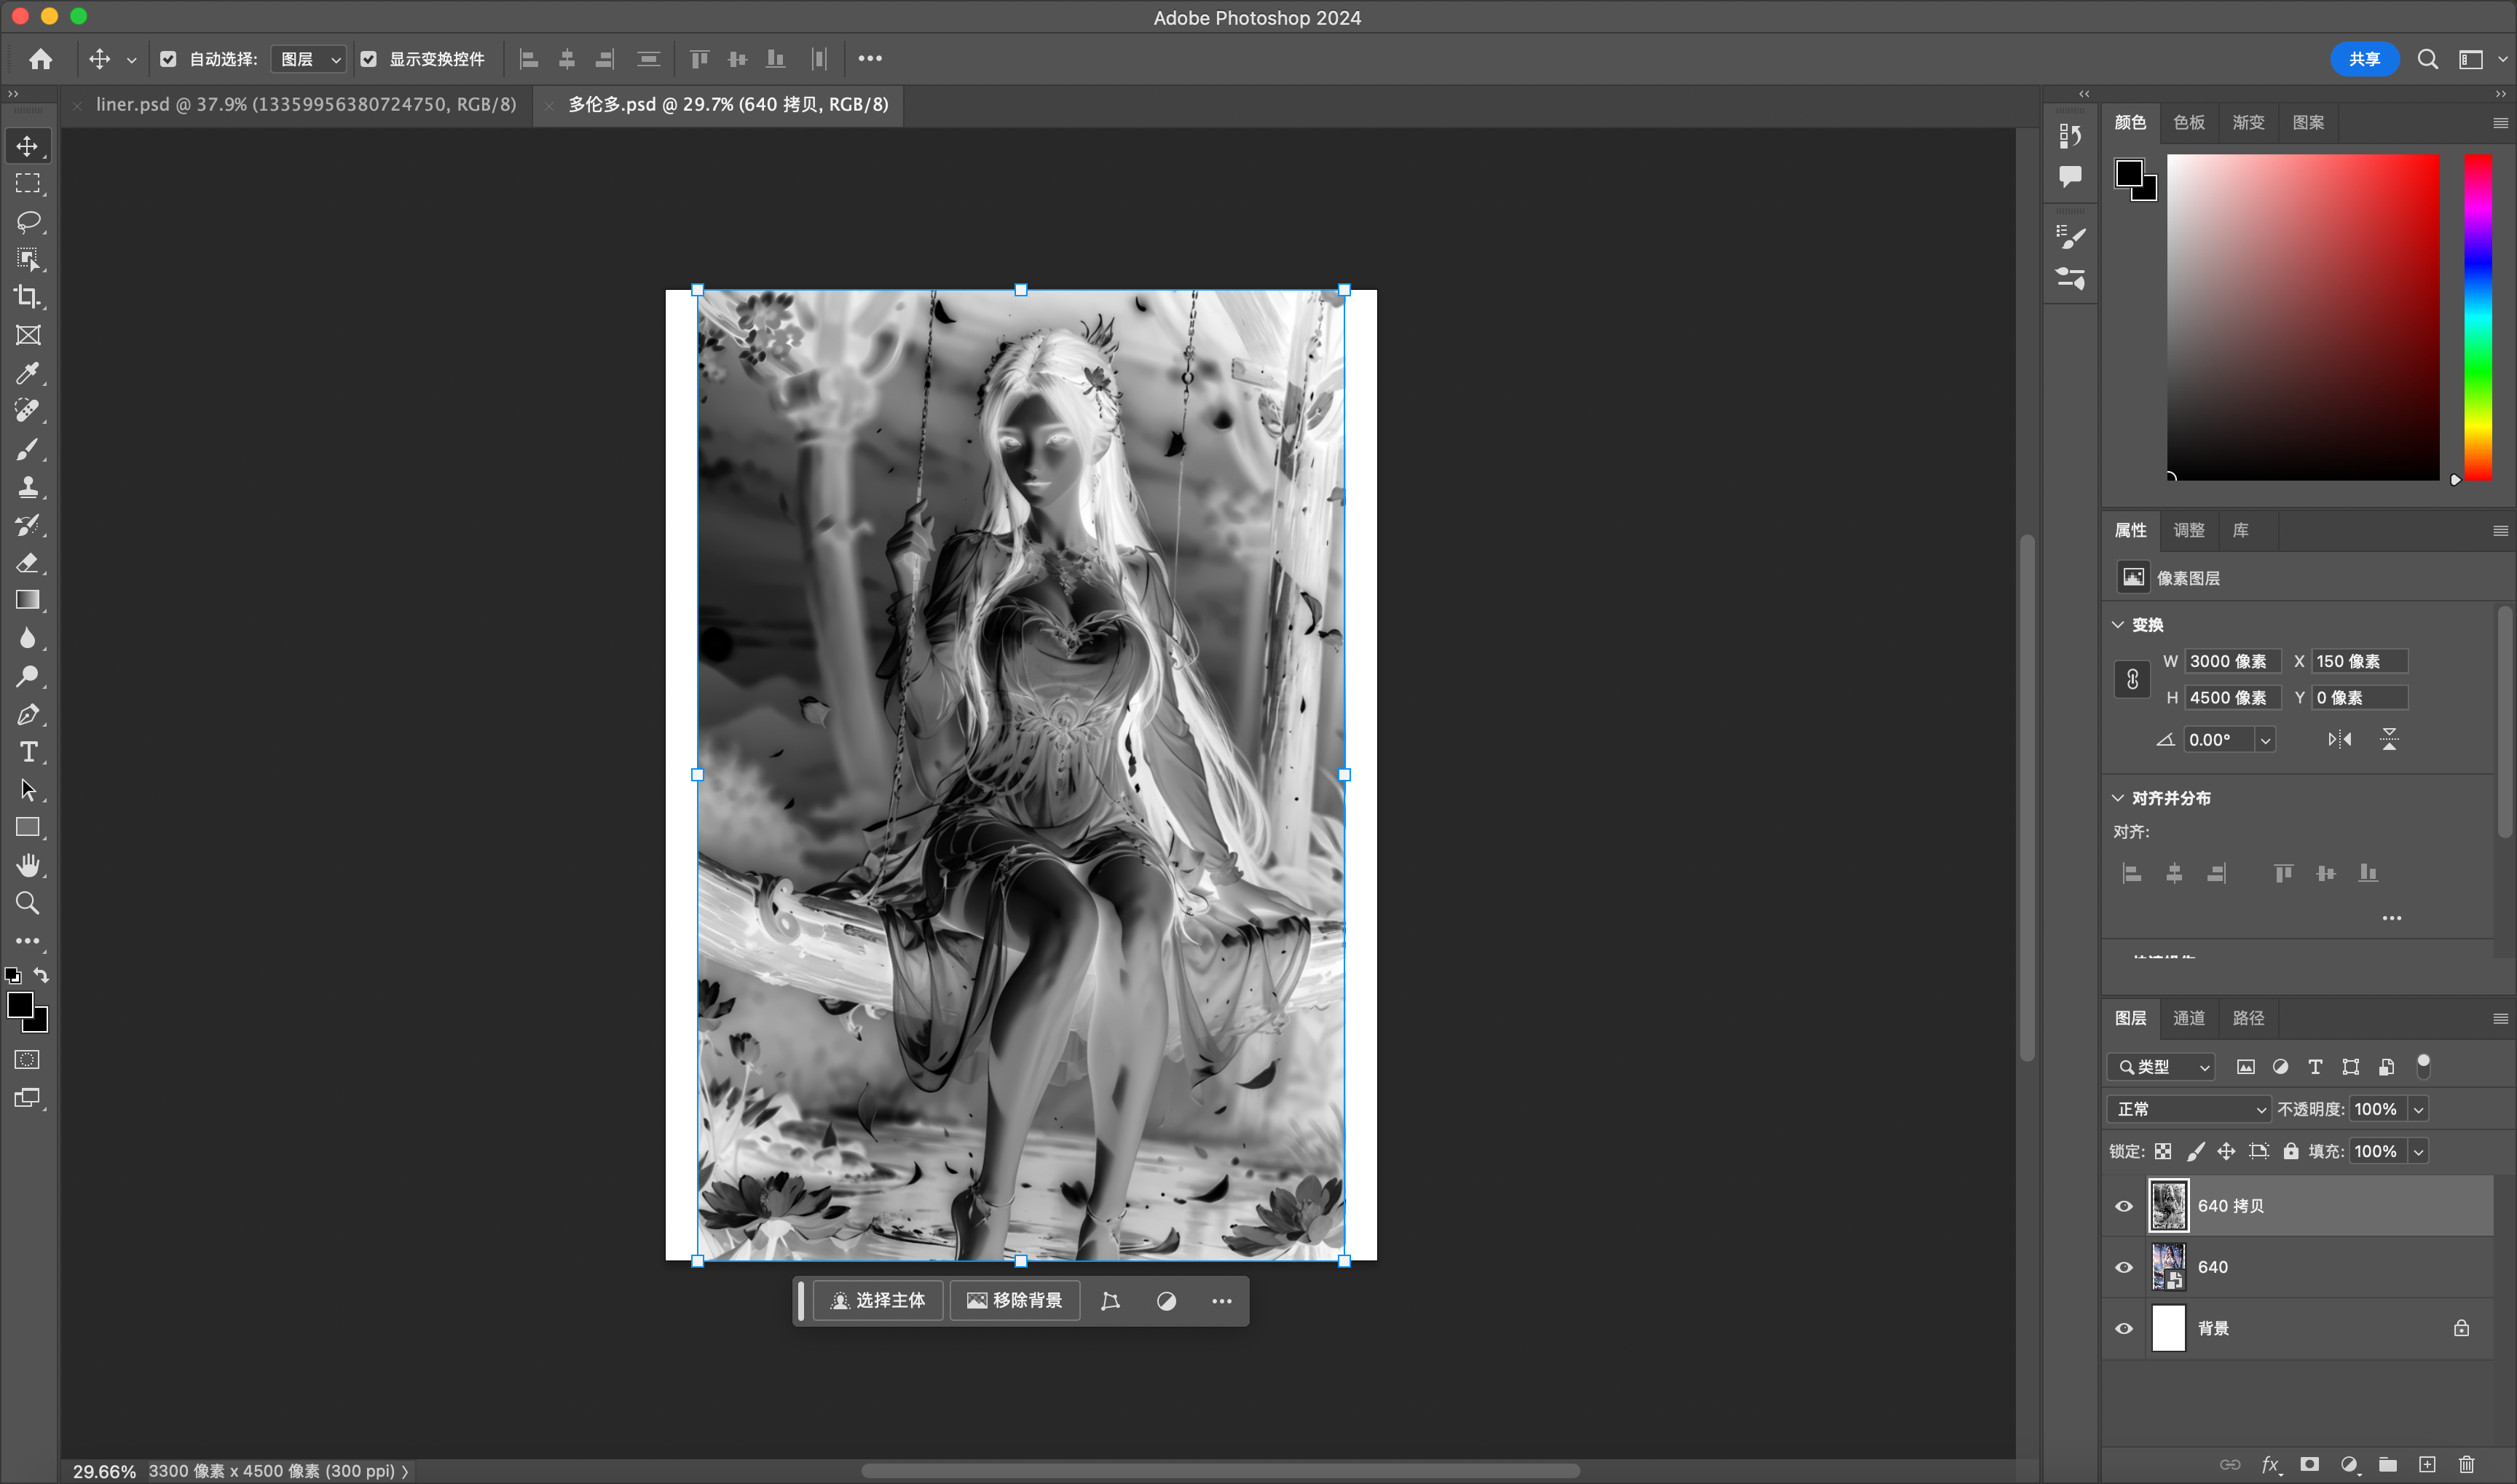Switch to the 色板 tab
Image resolution: width=2517 pixels, height=1484 pixels.
(2189, 122)
